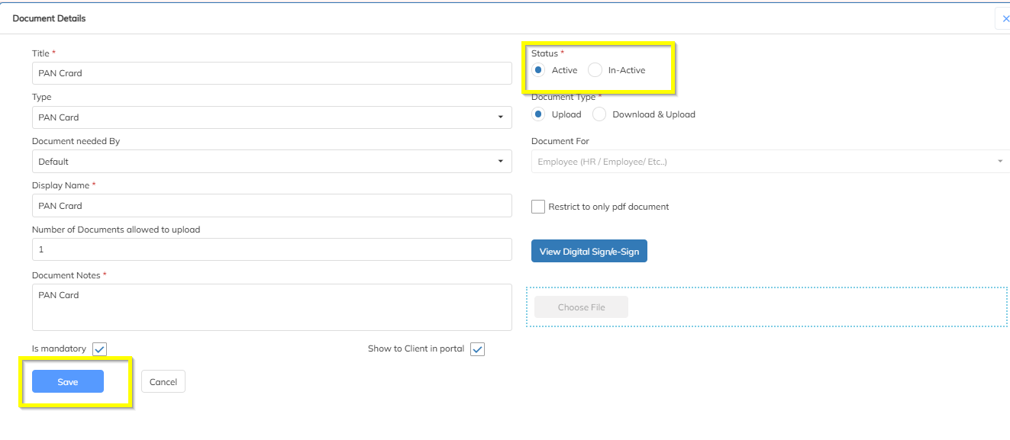Focus the Title input field
1010x440 pixels.
tap(272, 73)
